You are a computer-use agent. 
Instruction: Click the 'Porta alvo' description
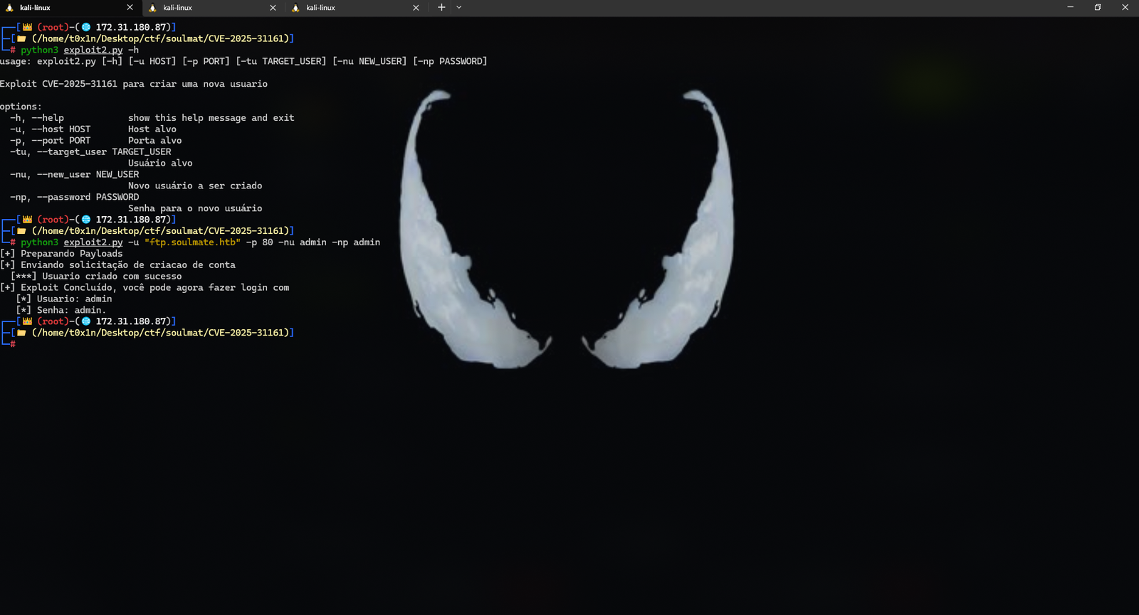(x=155, y=141)
